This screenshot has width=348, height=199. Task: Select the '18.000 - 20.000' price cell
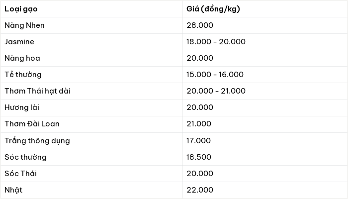pos(265,42)
